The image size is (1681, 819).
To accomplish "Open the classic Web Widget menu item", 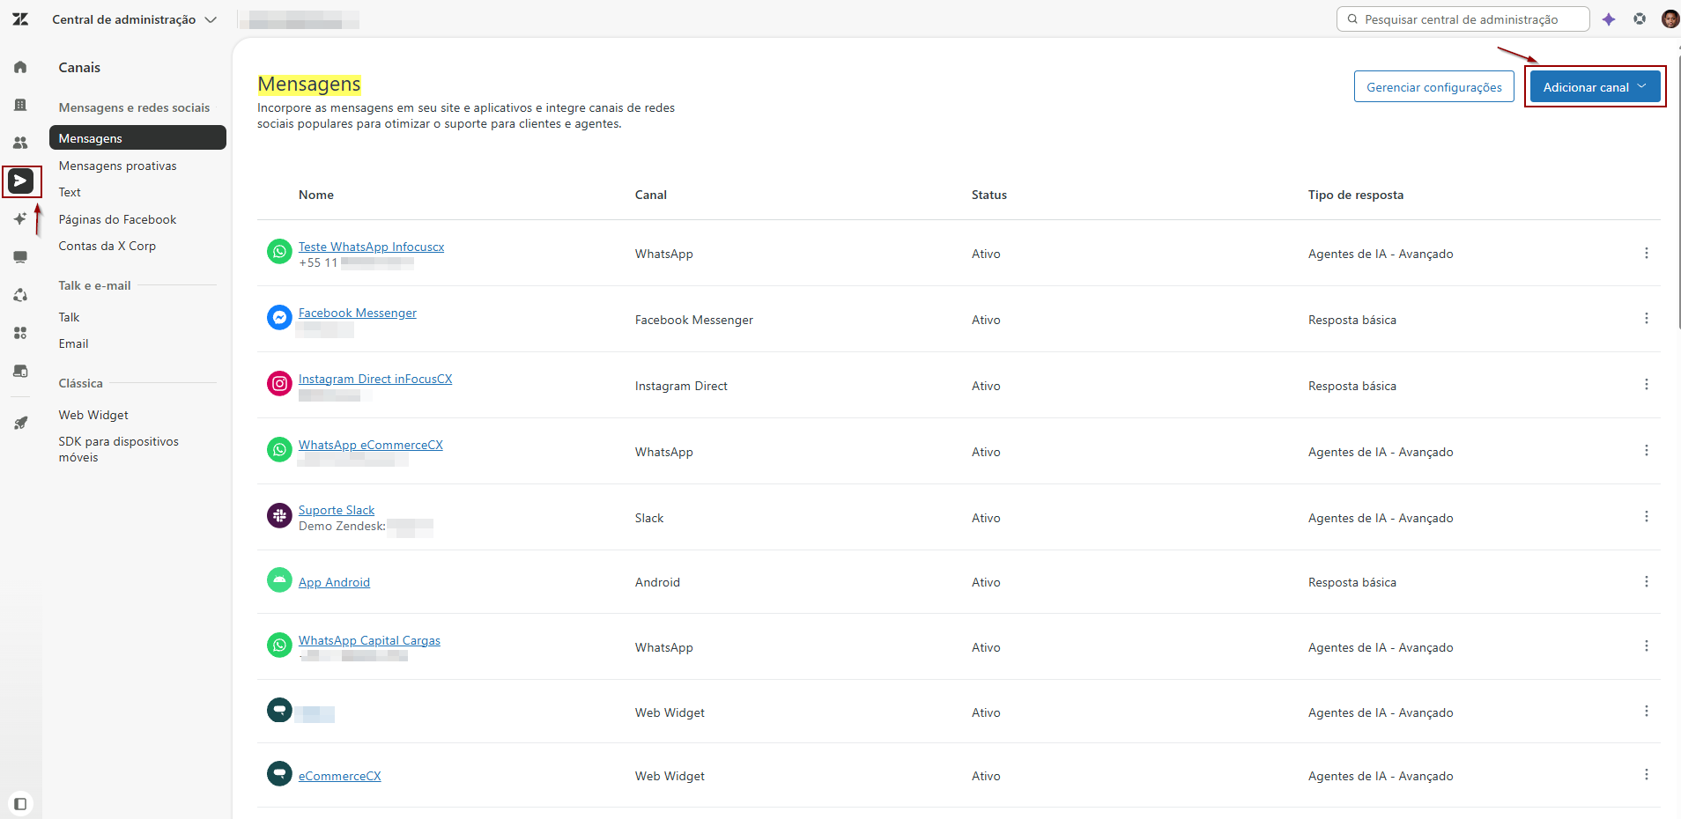I will 93,415.
